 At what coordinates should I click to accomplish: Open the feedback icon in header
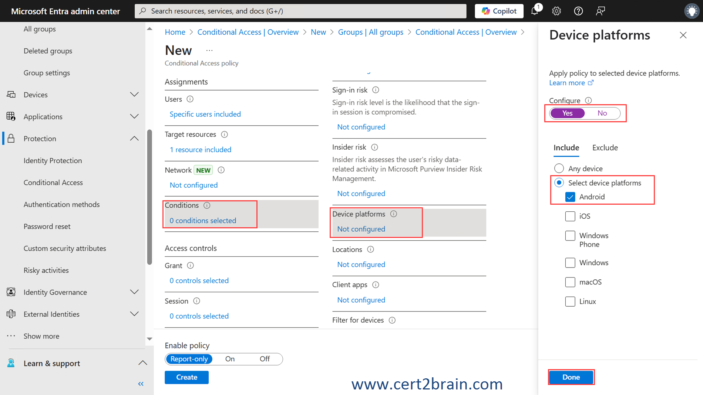click(x=600, y=11)
